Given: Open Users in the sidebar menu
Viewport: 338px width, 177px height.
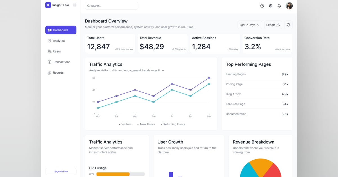Looking at the screenshot, I should pyautogui.click(x=57, y=51).
